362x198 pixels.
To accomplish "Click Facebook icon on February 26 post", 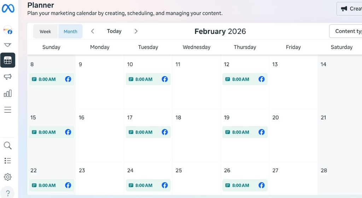I will [262, 185].
